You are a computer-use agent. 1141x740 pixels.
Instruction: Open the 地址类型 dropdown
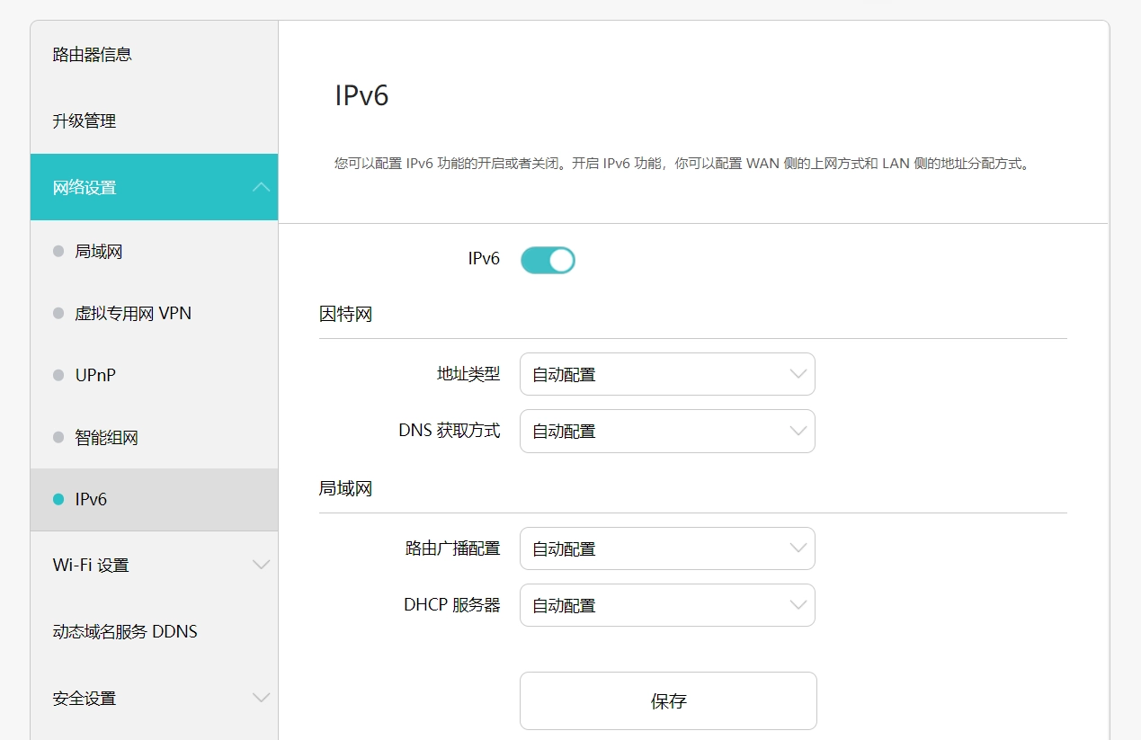(x=667, y=374)
